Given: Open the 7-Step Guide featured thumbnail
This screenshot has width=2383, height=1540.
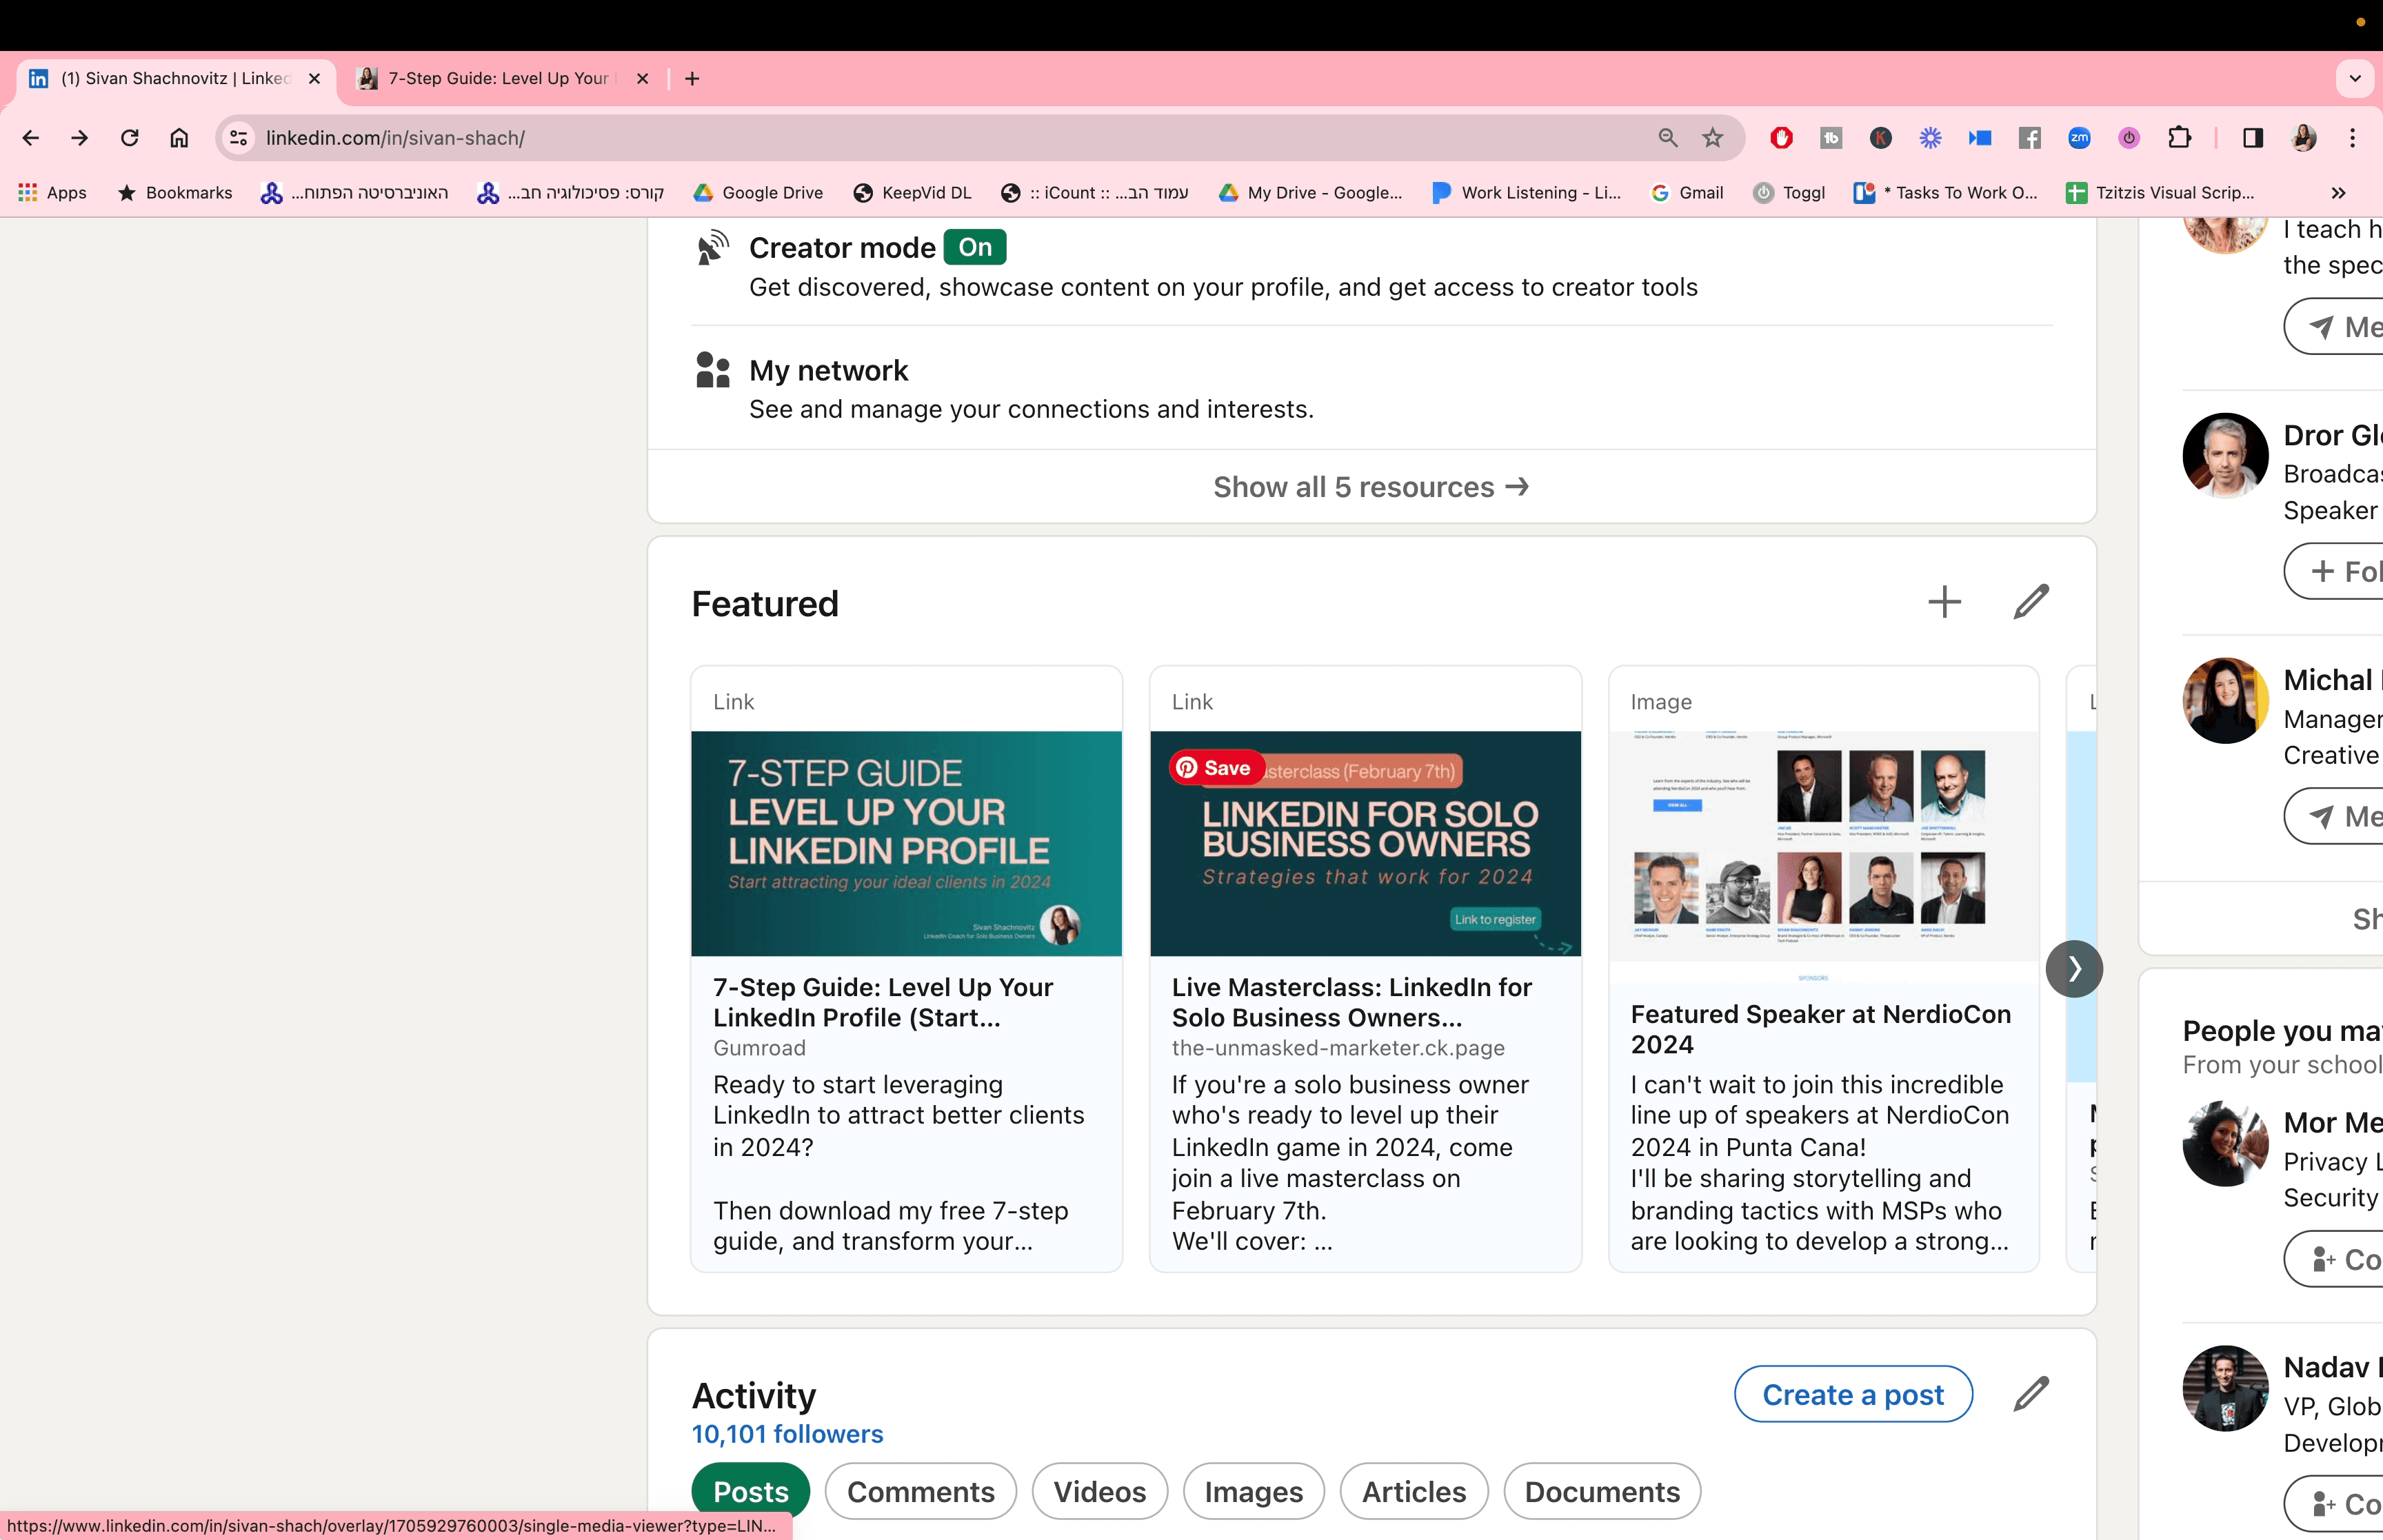Looking at the screenshot, I should [x=906, y=843].
